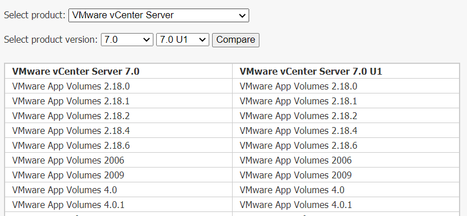The width and height of the screenshot is (467, 216).
Task: Click the Select product version label
Action: [51, 39]
